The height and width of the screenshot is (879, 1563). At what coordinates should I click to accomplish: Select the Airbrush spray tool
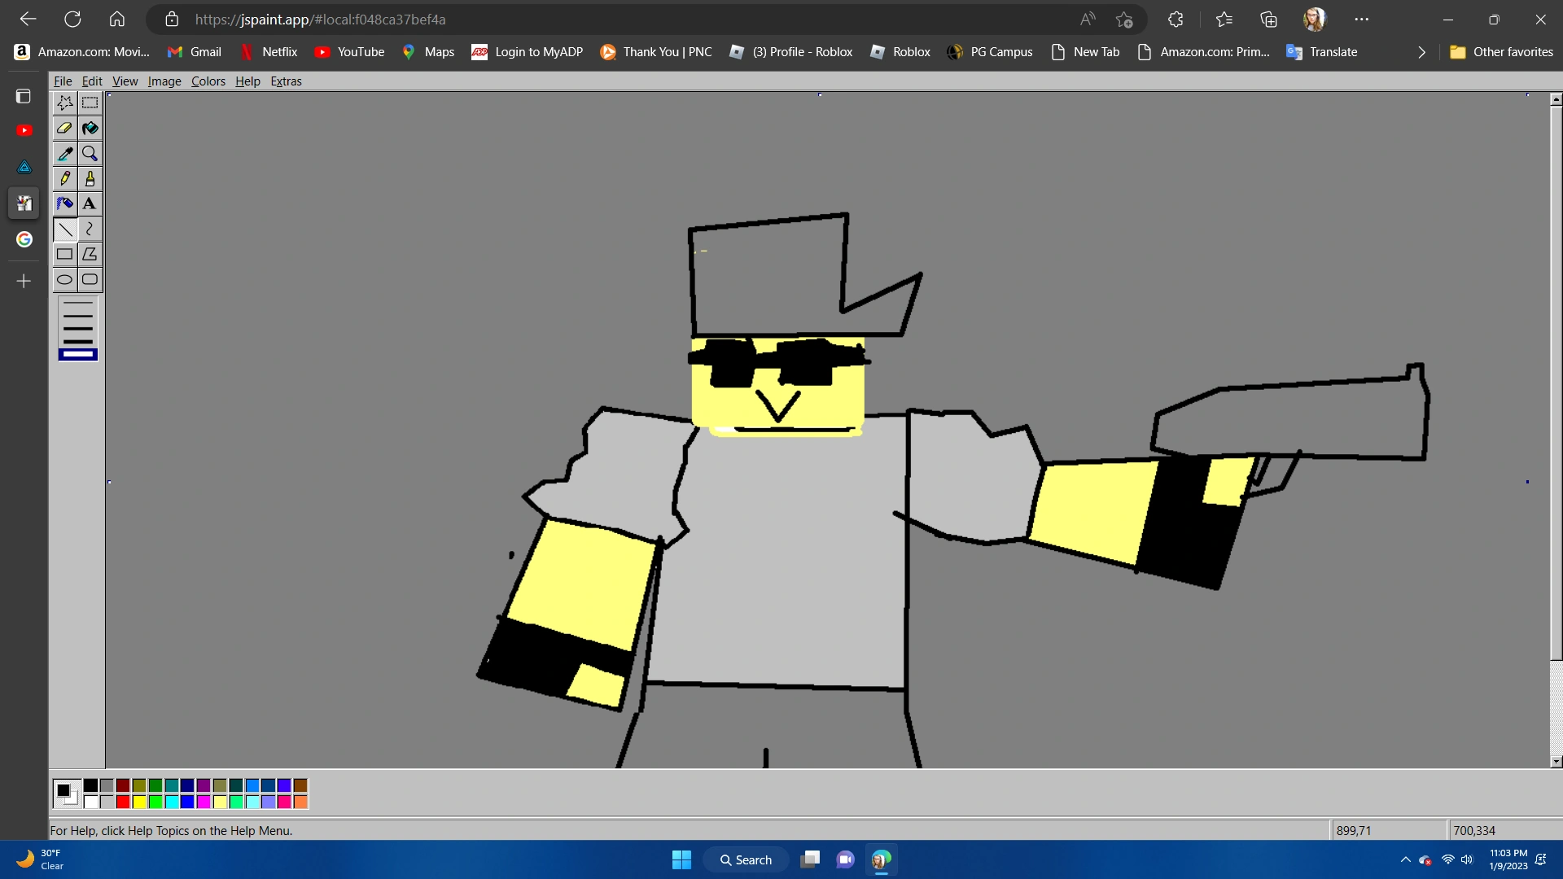(65, 203)
